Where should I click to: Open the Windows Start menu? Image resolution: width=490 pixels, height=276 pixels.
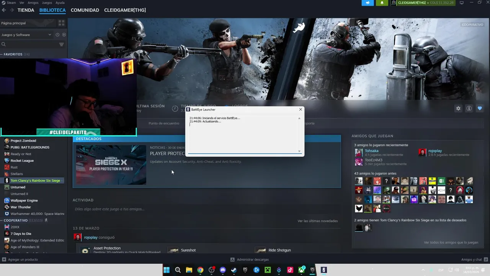pos(167,270)
